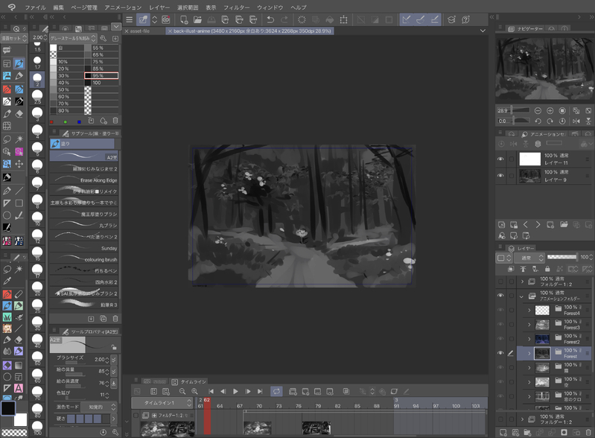Open the フィルター menu

pos(236,7)
